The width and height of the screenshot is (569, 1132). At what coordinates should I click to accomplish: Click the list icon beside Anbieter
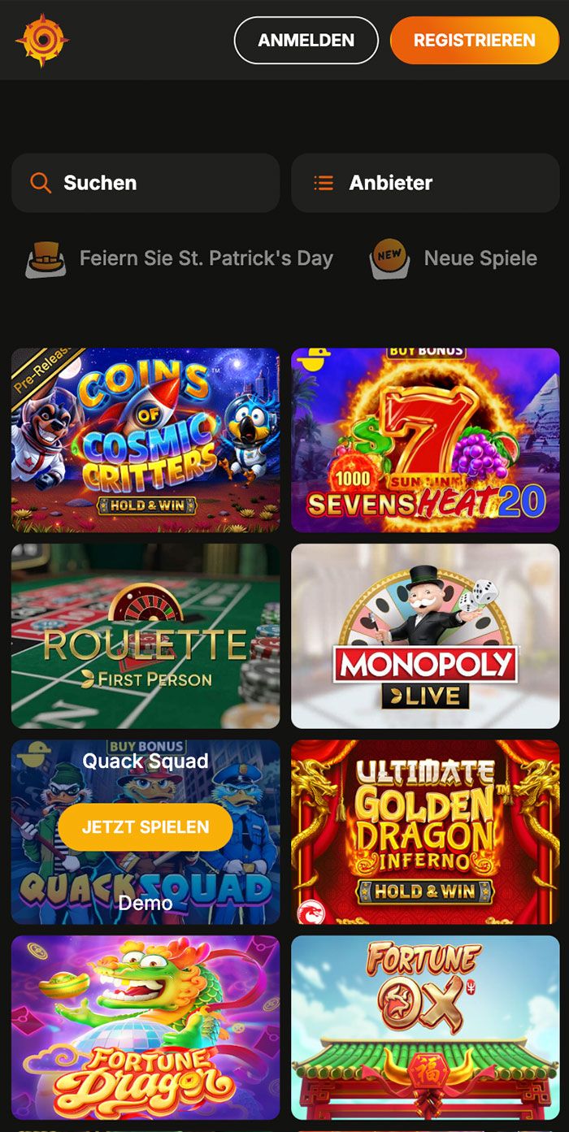324,183
